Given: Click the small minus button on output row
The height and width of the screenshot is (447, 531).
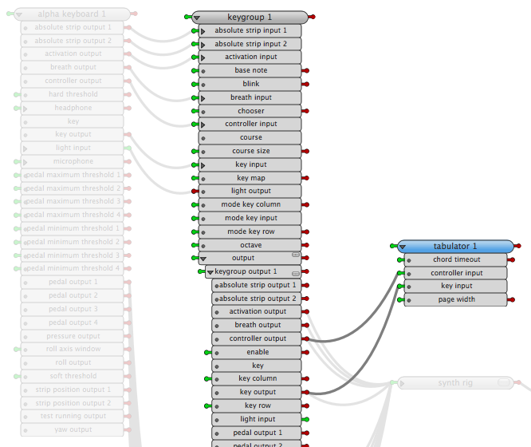Looking at the screenshot, I should click(296, 255).
